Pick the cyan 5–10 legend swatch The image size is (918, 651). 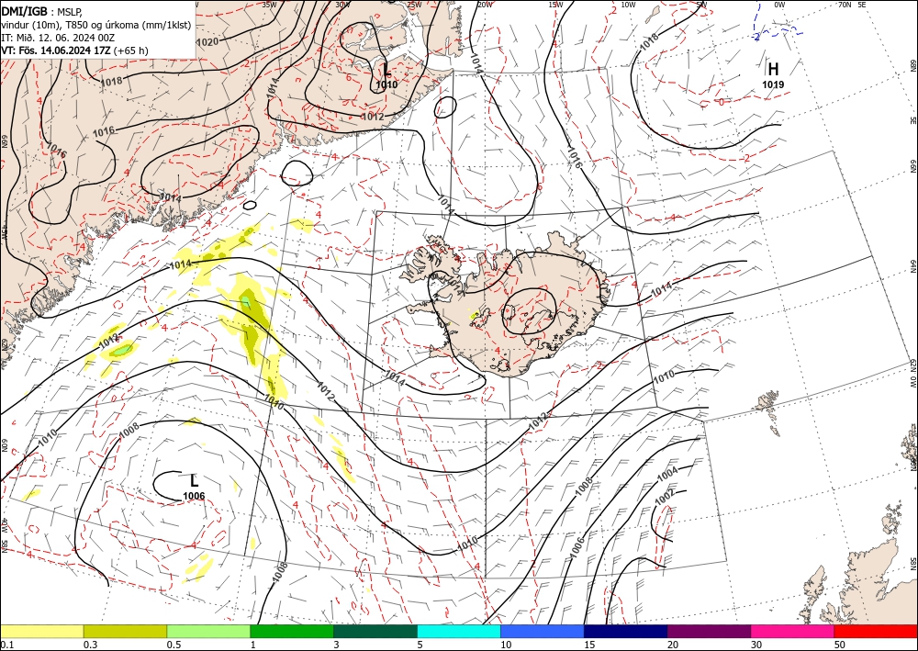459,631
